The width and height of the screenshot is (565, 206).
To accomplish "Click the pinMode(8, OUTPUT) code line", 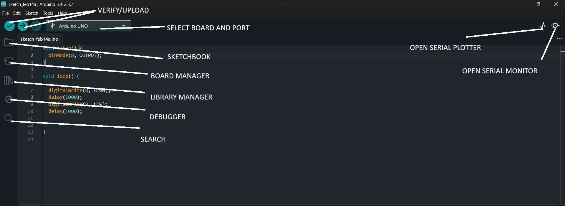I will (75, 55).
